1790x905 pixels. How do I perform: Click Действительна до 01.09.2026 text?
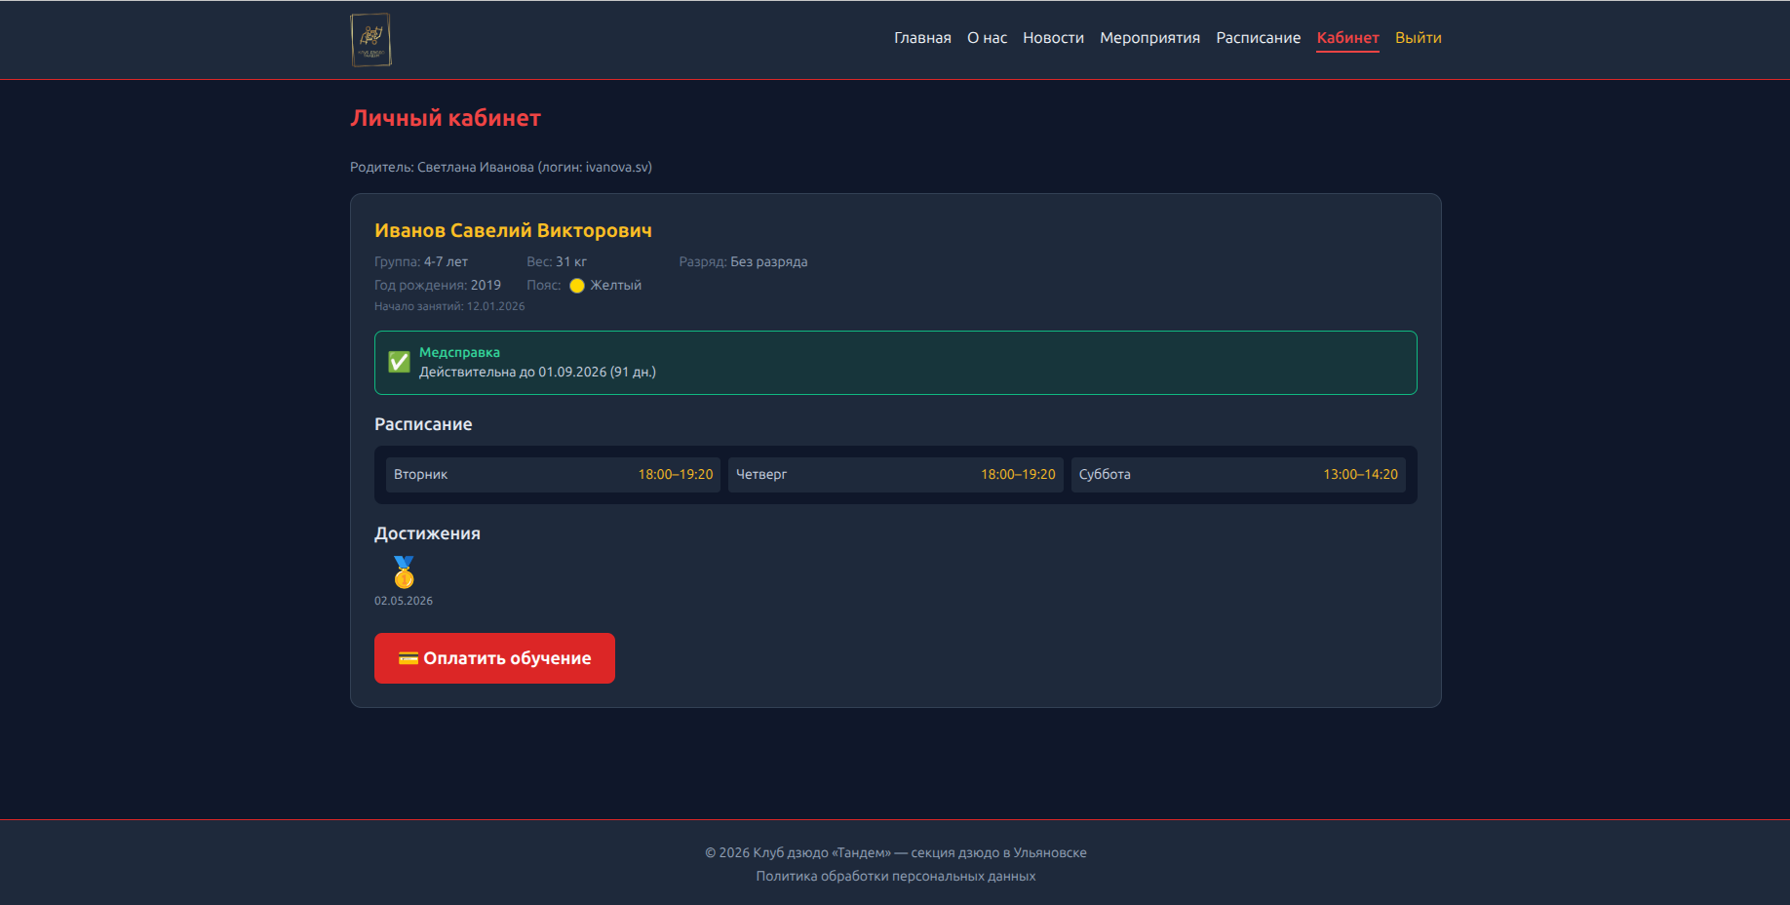click(x=537, y=372)
